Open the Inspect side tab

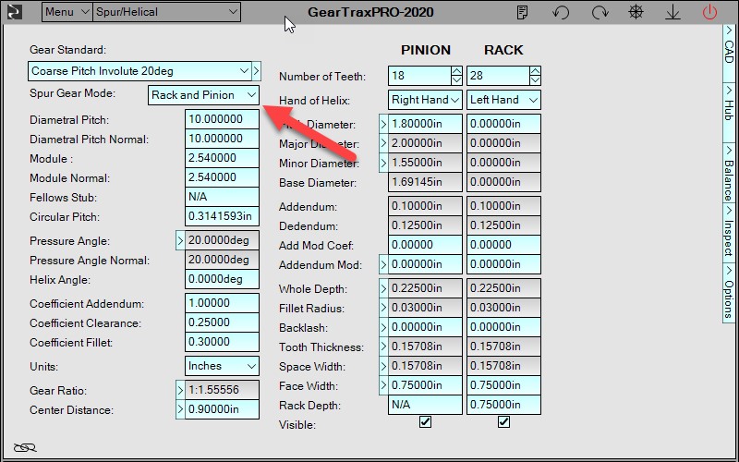[x=729, y=233]
